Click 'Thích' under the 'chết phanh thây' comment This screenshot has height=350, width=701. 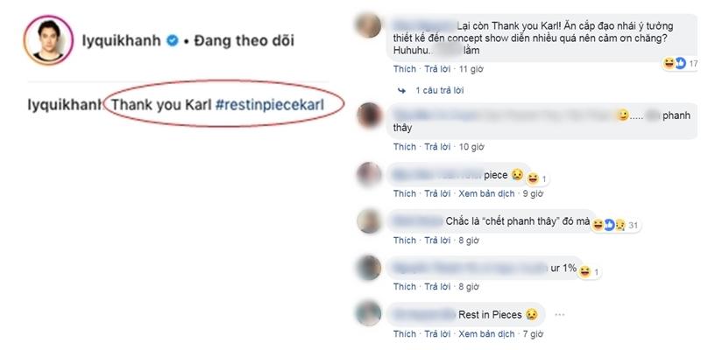405,240
